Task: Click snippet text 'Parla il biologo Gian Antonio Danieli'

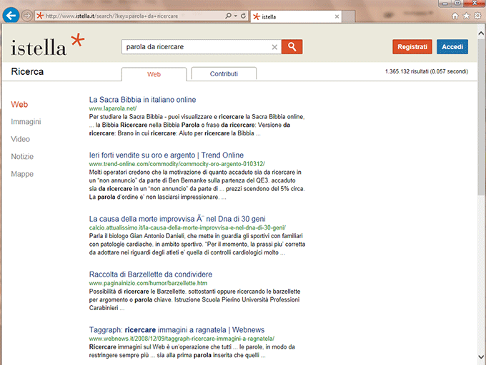Action: tap(137, 236)
